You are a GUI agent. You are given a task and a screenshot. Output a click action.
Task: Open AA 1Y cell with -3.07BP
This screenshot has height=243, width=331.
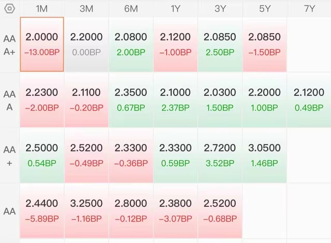(175, 211)
